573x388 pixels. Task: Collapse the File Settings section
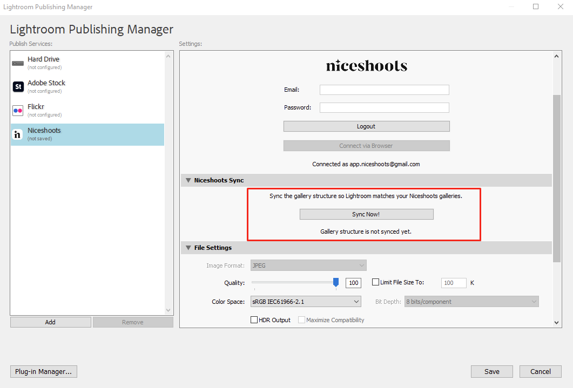point(188,248)
